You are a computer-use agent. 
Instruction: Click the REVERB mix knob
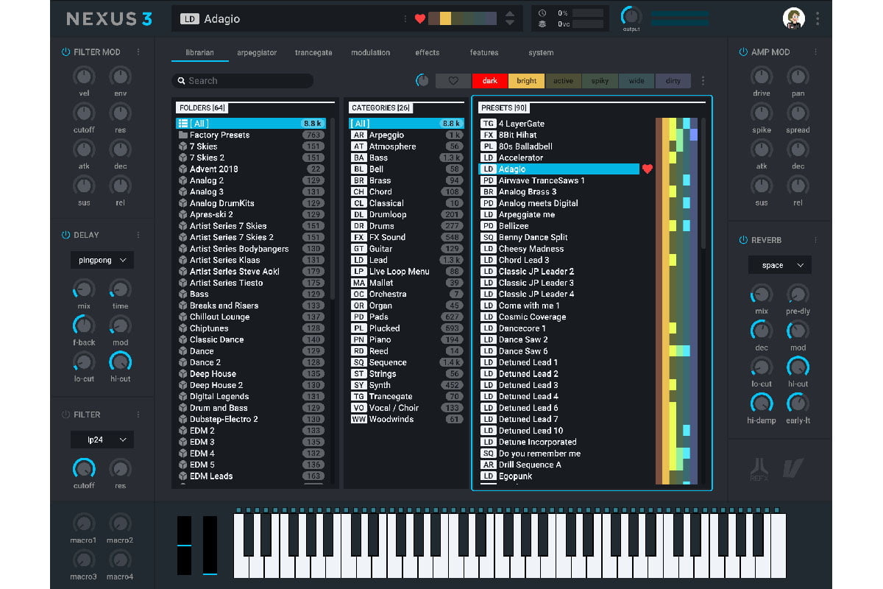[x=762, y=294]
